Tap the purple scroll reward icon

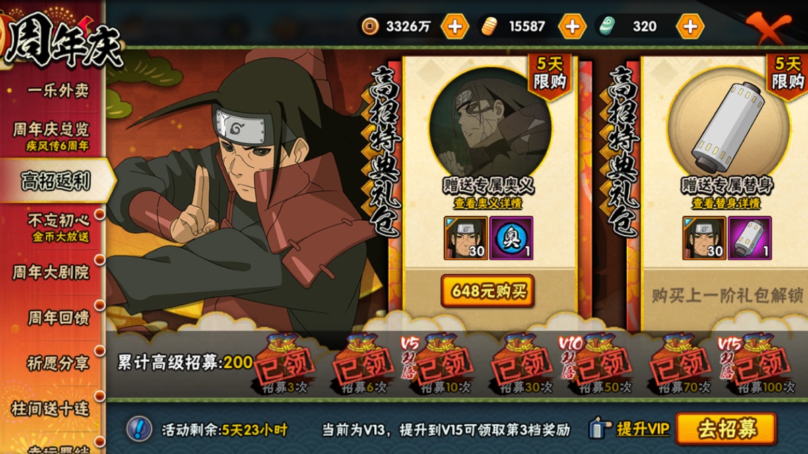[x=749, y=238]
